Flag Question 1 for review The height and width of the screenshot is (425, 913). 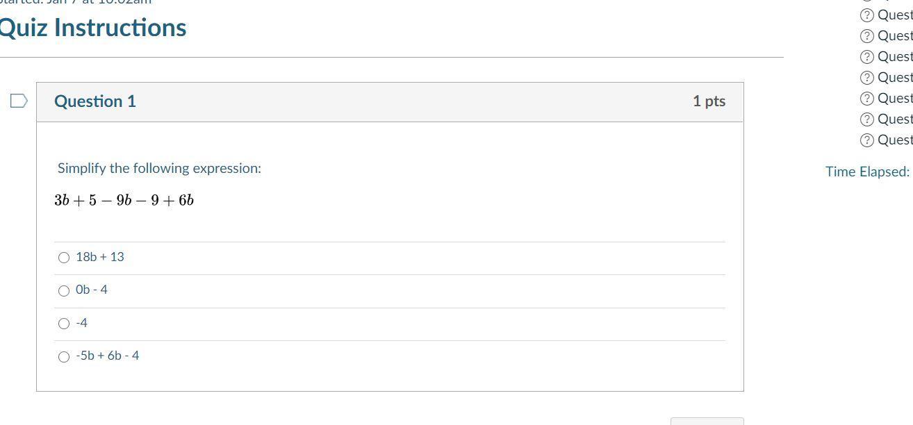point(19,101)
